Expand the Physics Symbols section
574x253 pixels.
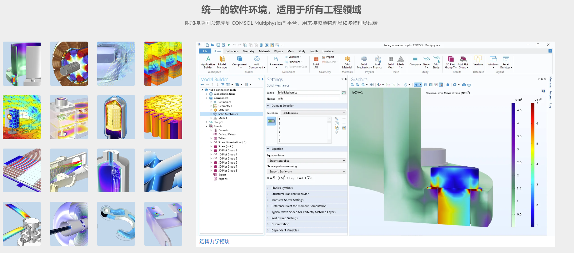coord(307,188)
